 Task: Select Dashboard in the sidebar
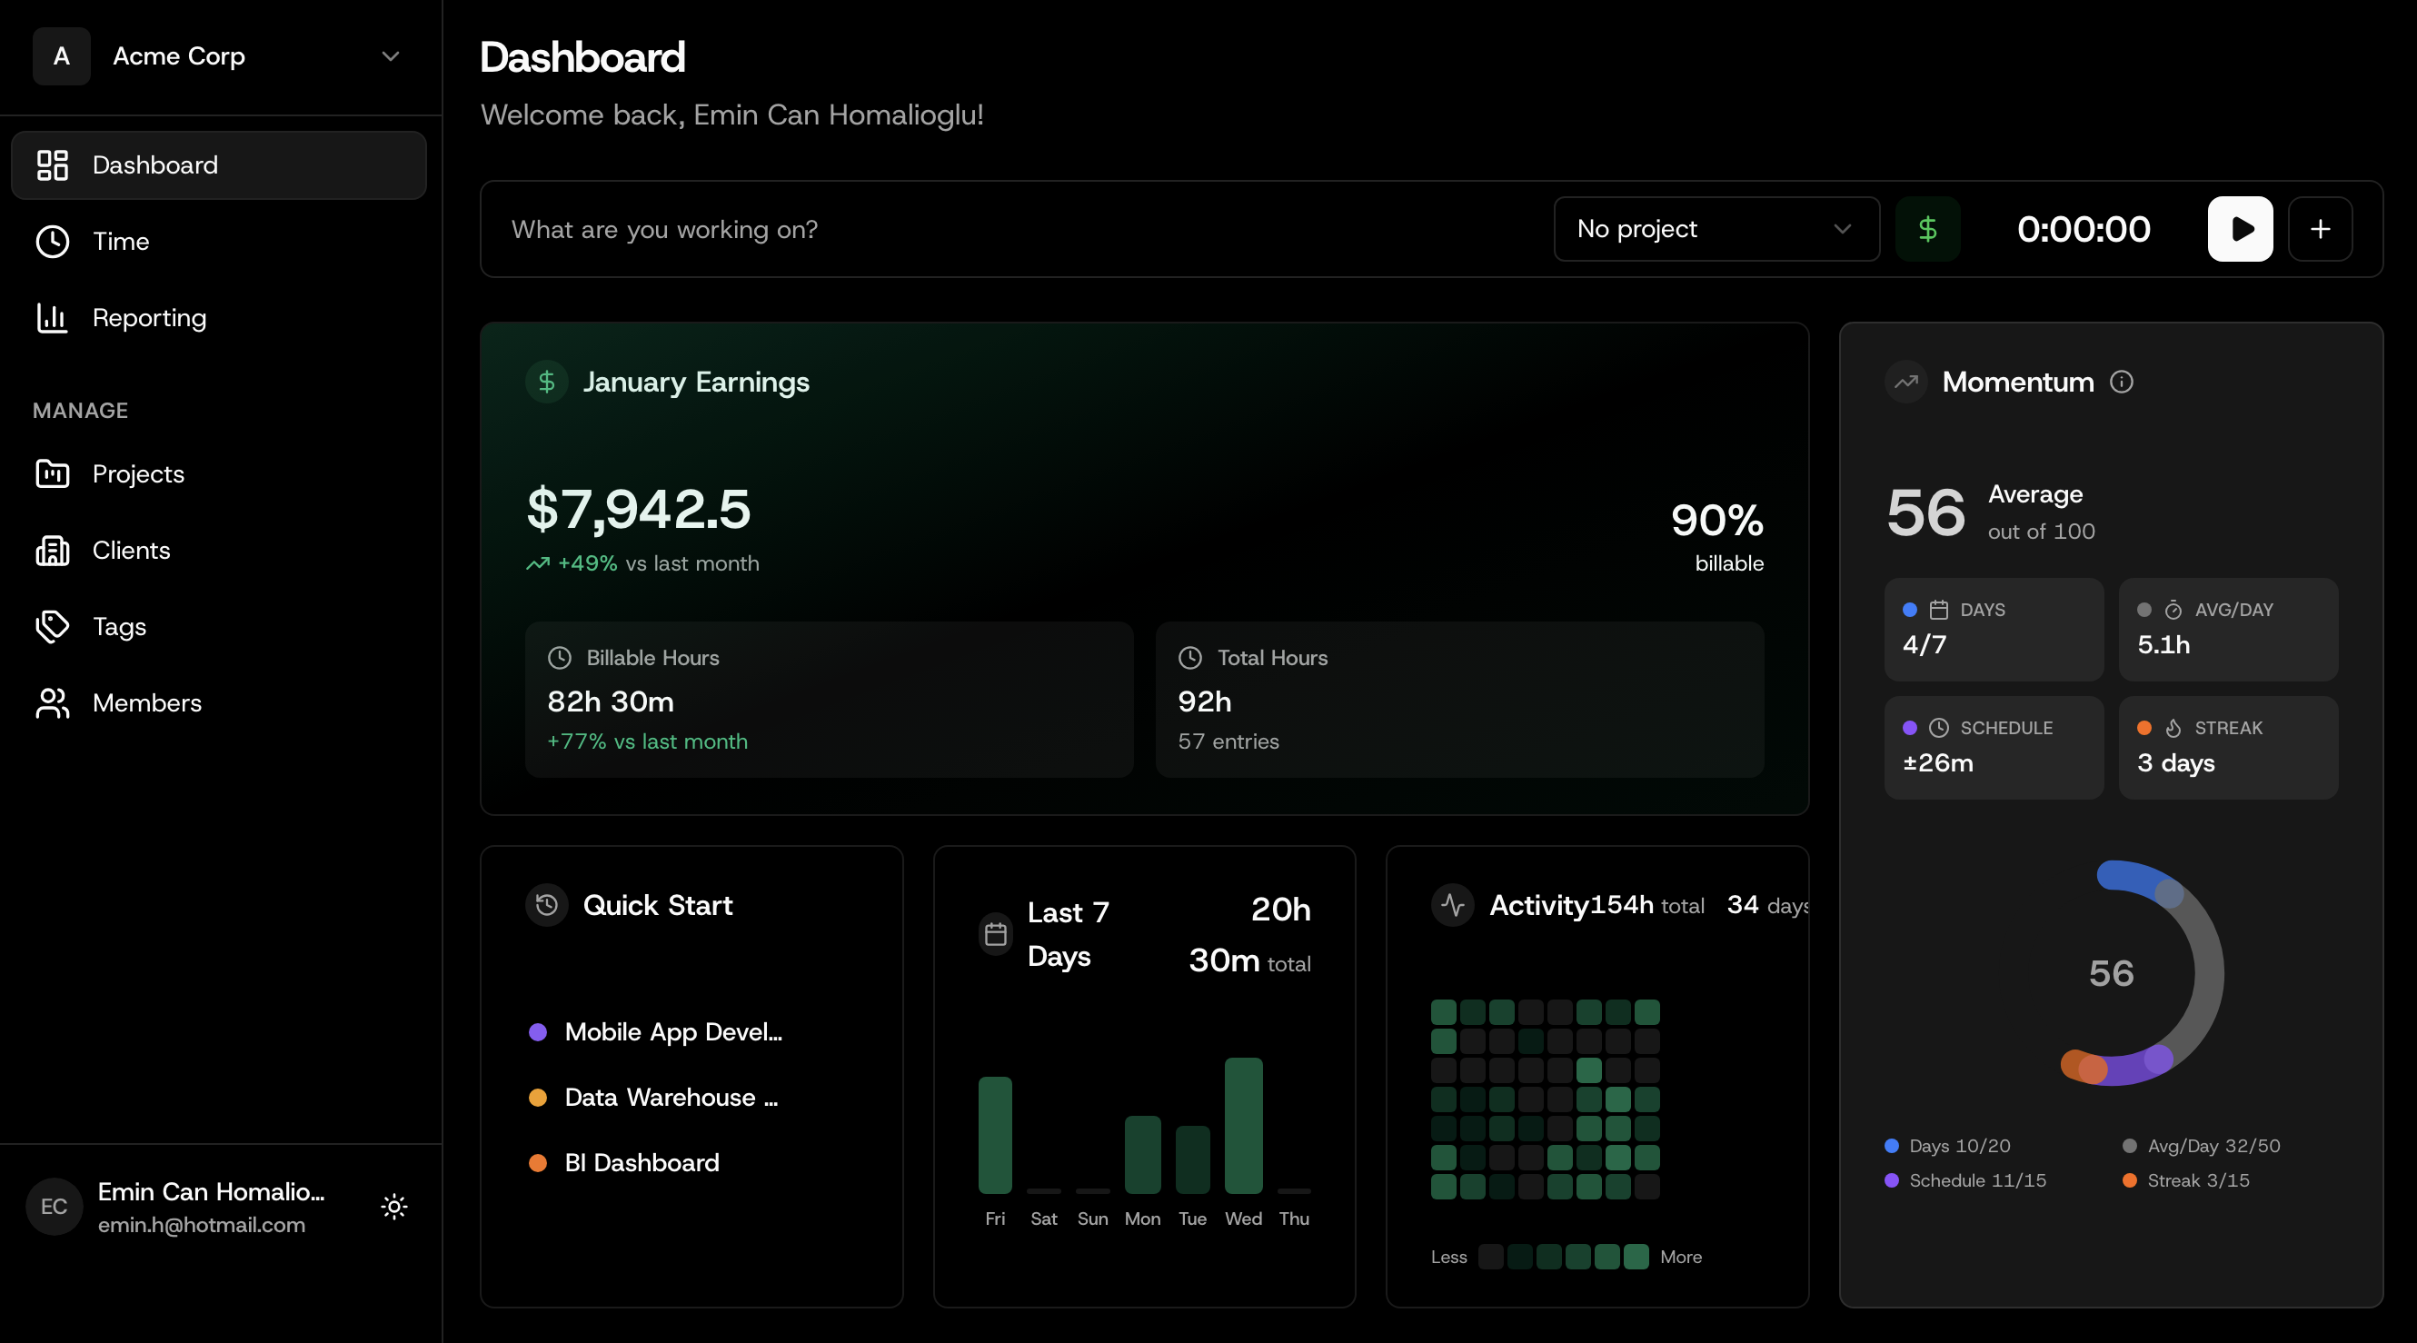(154, 165)
